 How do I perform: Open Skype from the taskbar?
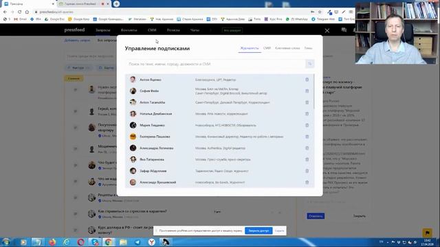click(x=95, y=242)
